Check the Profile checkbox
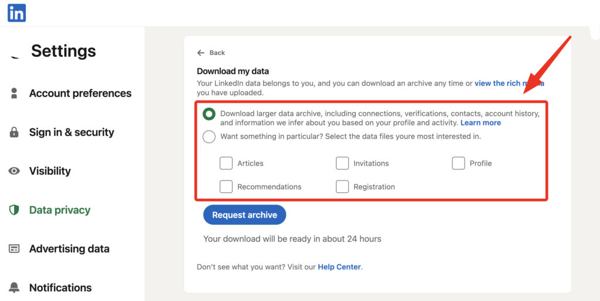 point(458,163)
